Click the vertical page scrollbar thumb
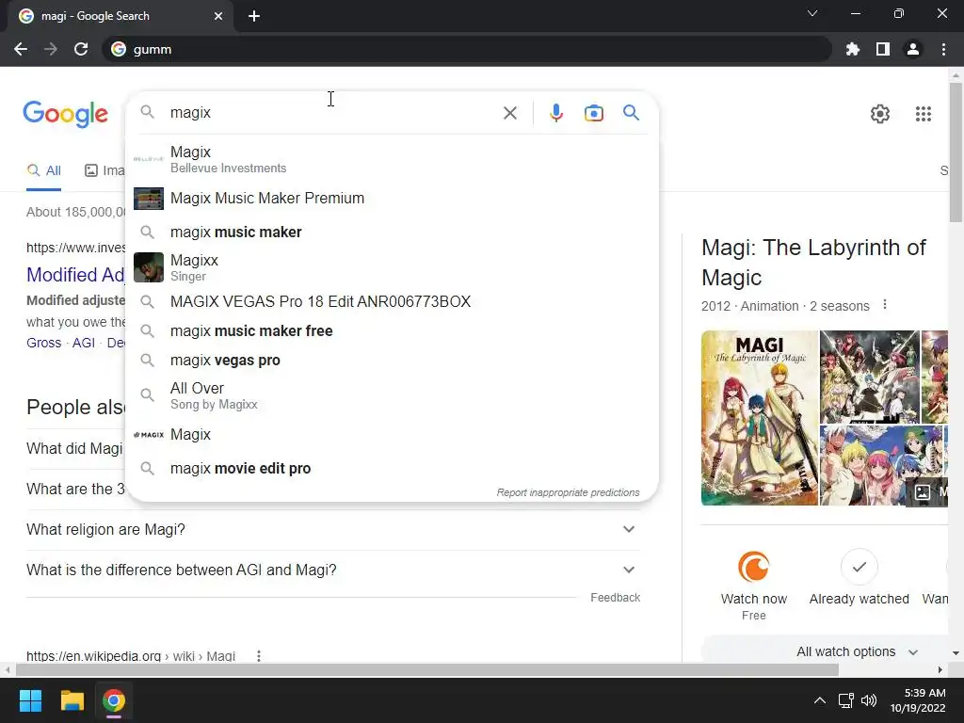 [x=956, y=153]
